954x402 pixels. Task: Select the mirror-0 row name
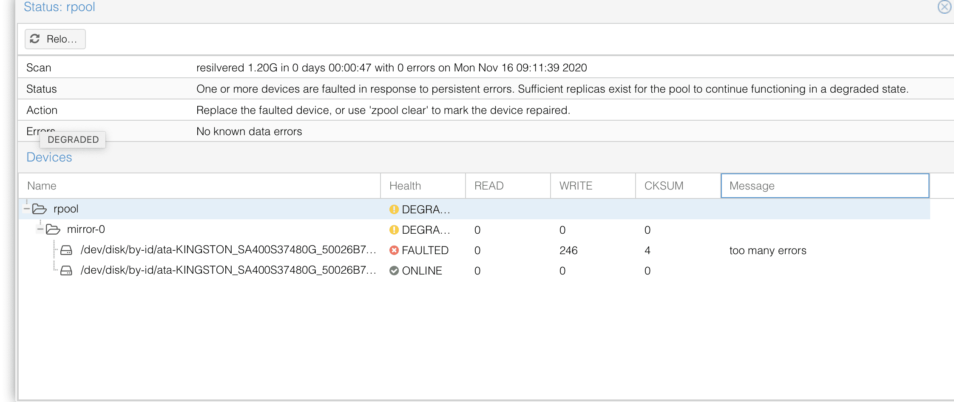86,229
